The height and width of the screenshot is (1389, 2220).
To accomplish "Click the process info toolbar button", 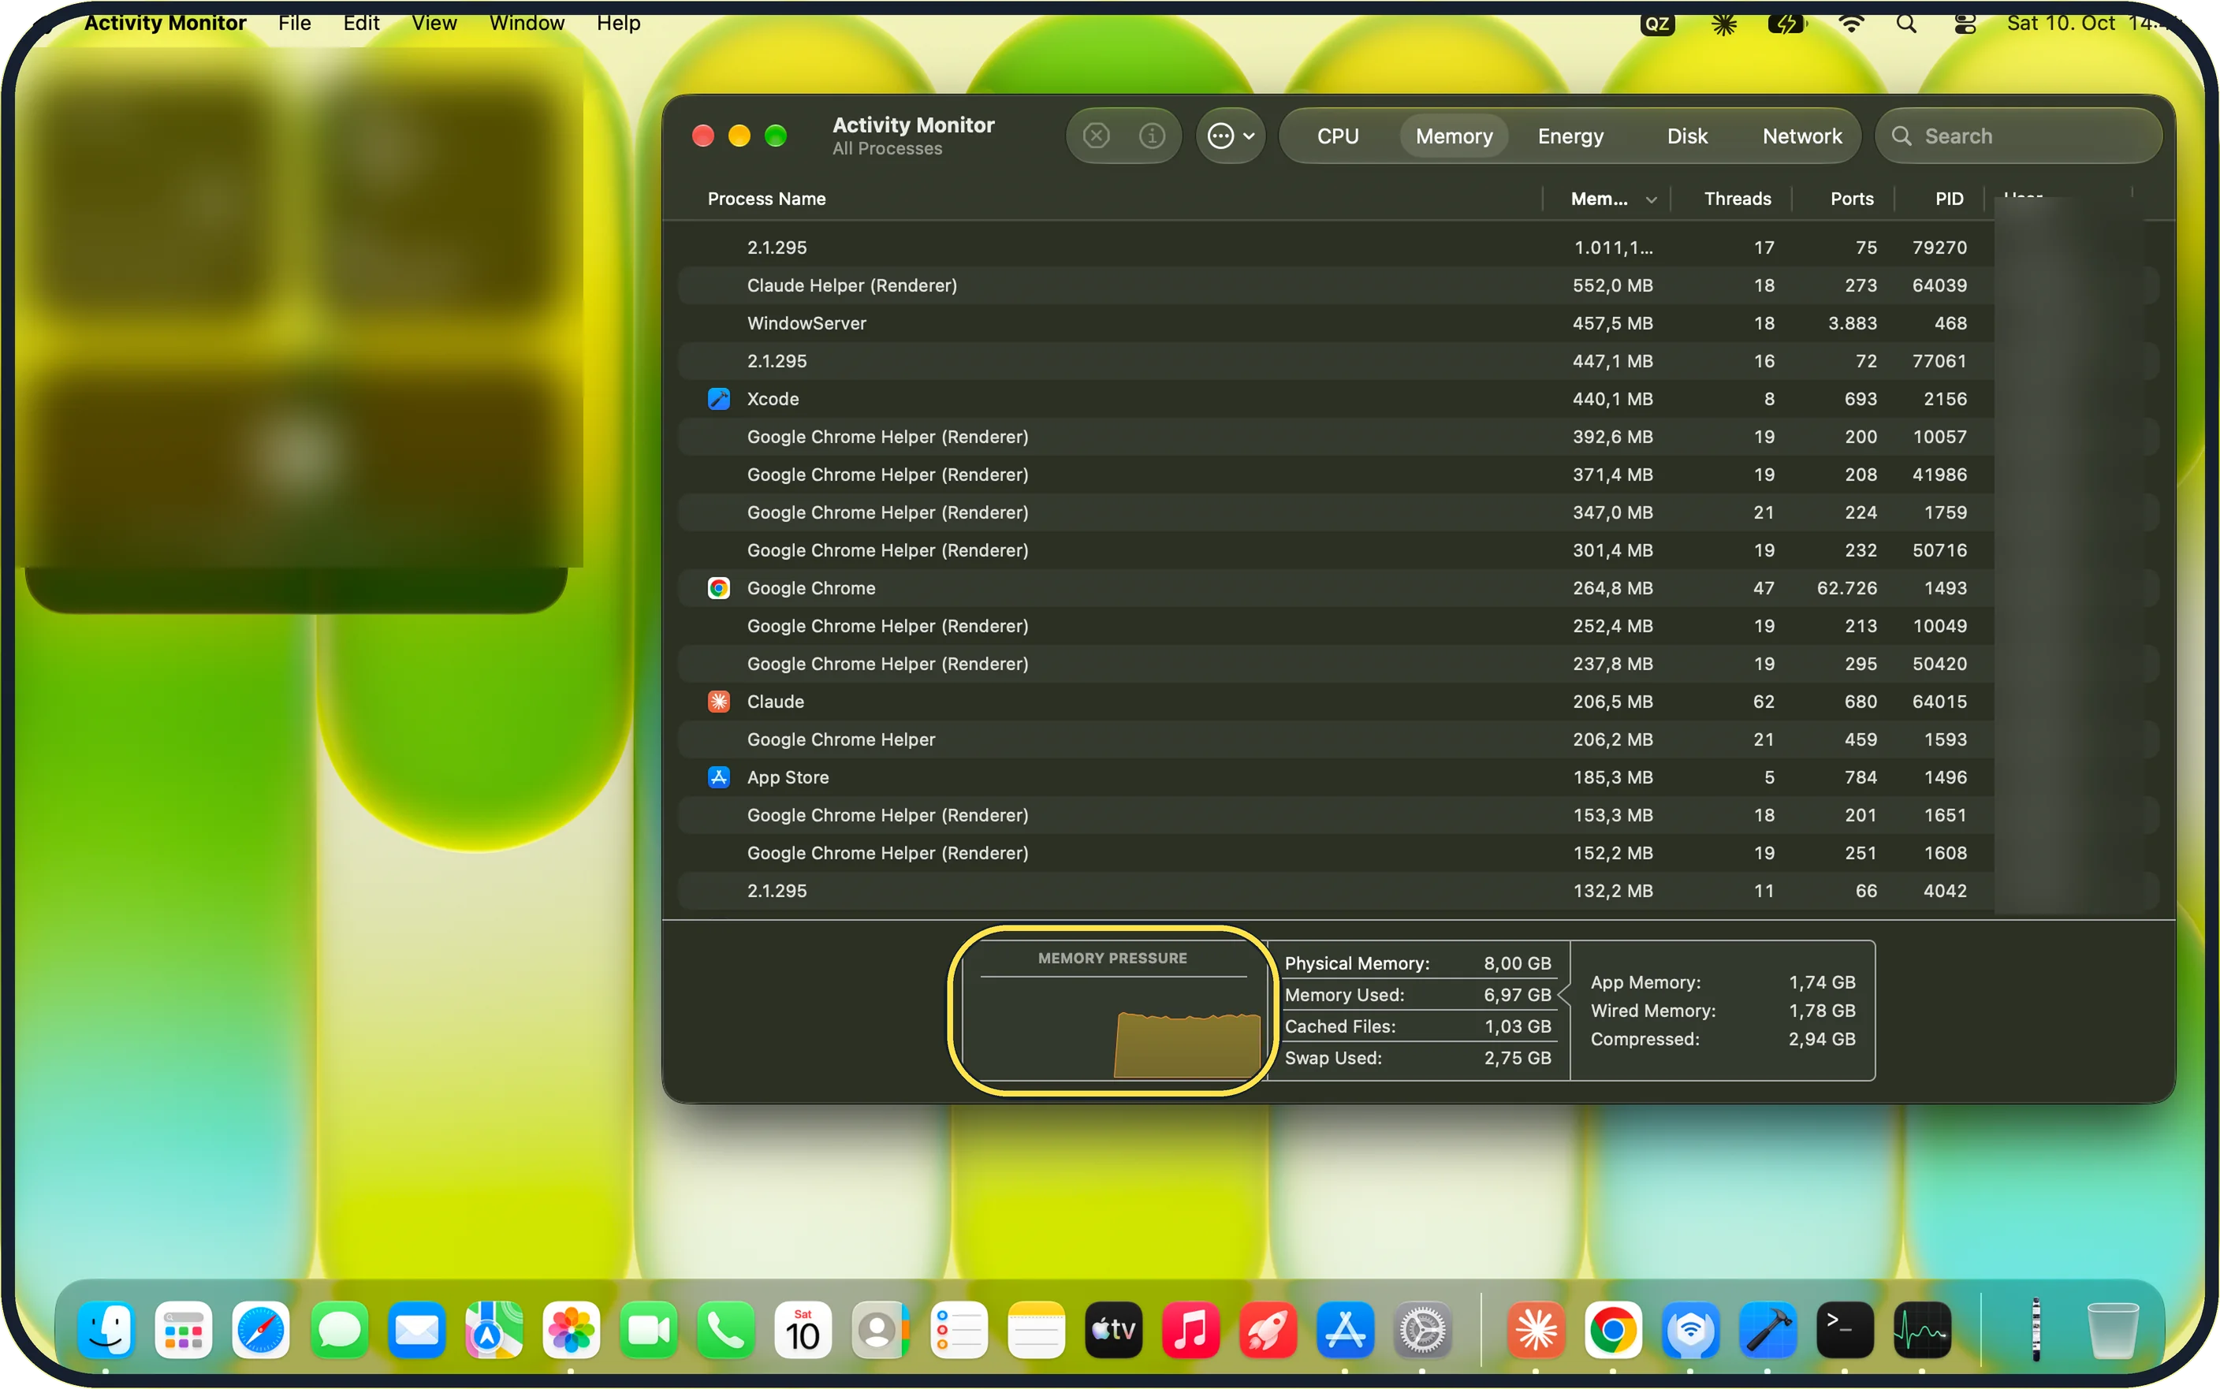I will (1152, 136).
